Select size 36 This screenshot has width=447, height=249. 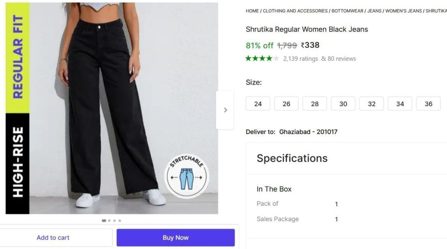pyautogui.click(x=428, y=104)
